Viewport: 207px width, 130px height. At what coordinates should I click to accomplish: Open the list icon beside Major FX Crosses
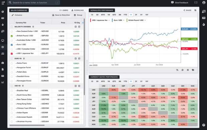tap(33, 26)
